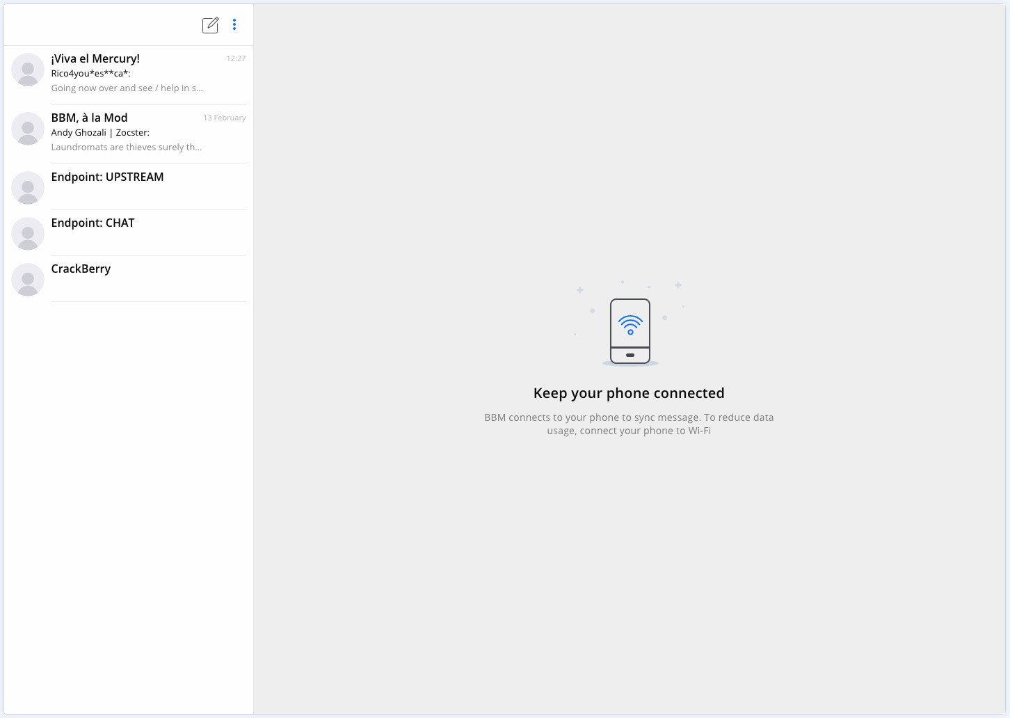Click the Endpoint: CHAT avatar icon
This screenshot has width=1010, height=718.
[28, 234]
